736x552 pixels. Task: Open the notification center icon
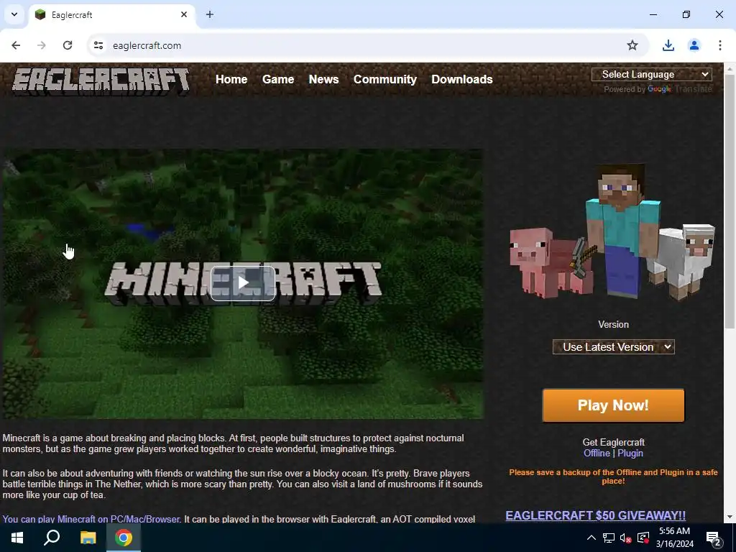pos(714,538)
